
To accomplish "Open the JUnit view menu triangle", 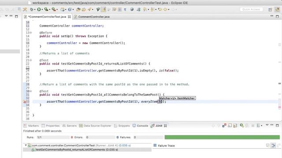I will pyautogui.click(x=267, y=125).
